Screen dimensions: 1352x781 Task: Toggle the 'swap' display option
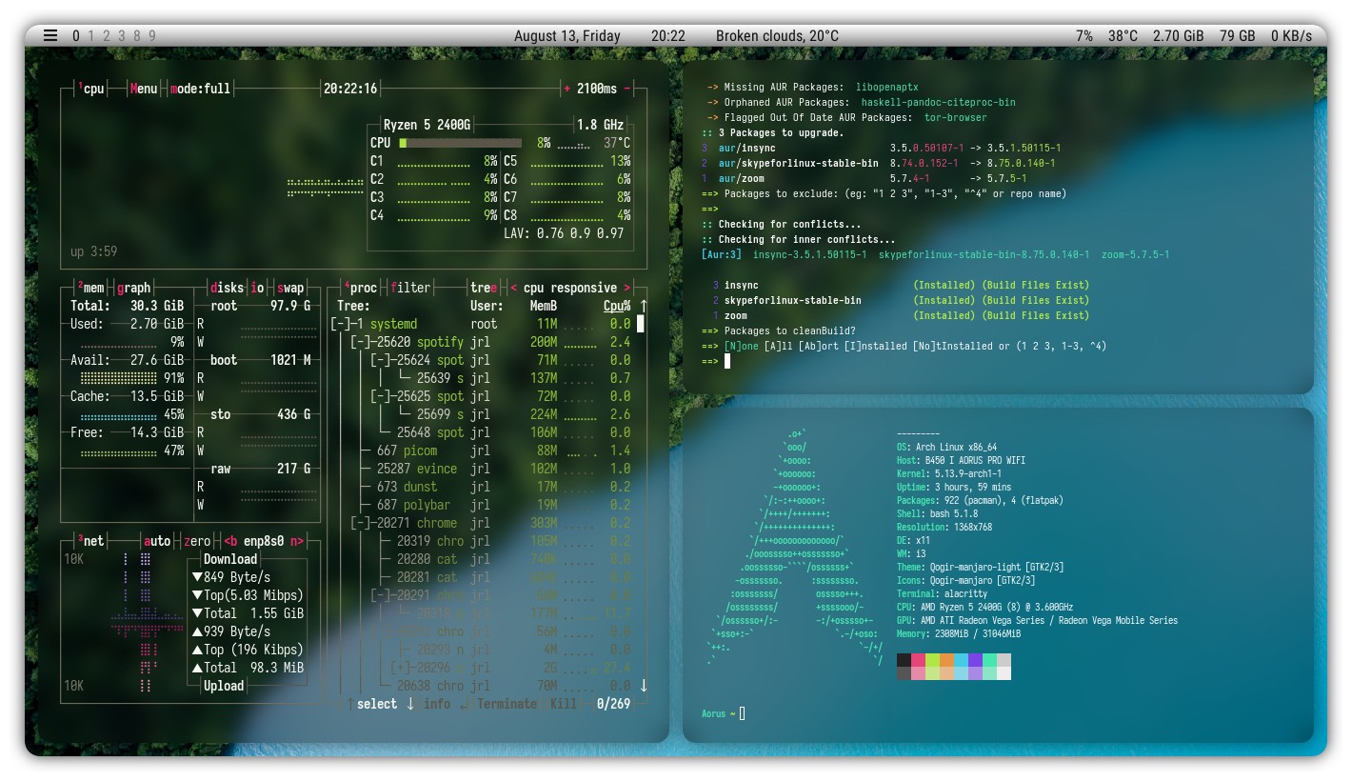290,288
